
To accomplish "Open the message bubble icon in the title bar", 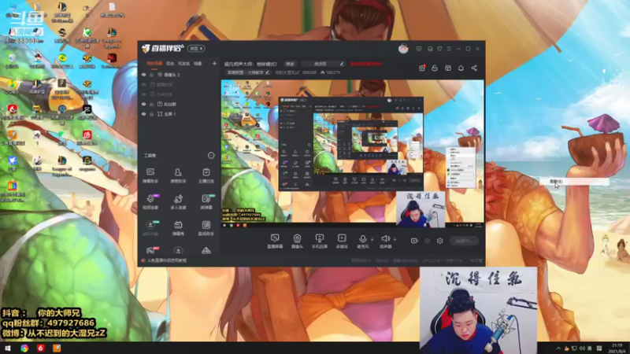I will (419, 49).
